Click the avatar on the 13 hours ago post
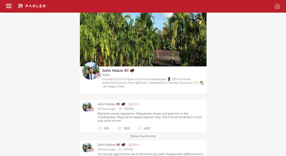 tap(87, 147)
